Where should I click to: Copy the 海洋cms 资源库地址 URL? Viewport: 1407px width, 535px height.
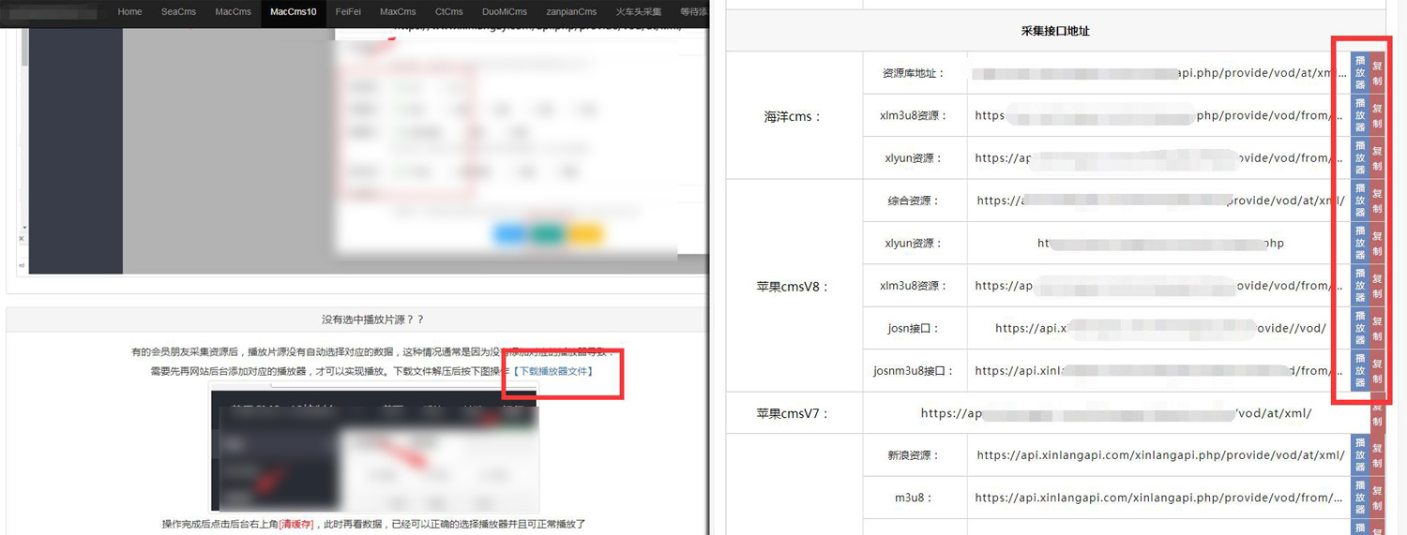1377,73
